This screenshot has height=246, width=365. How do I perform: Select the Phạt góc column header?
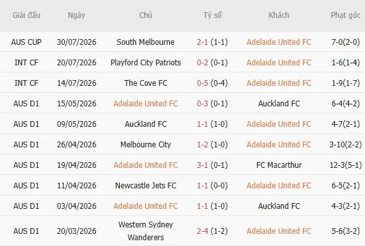click(x=345, y=15)
